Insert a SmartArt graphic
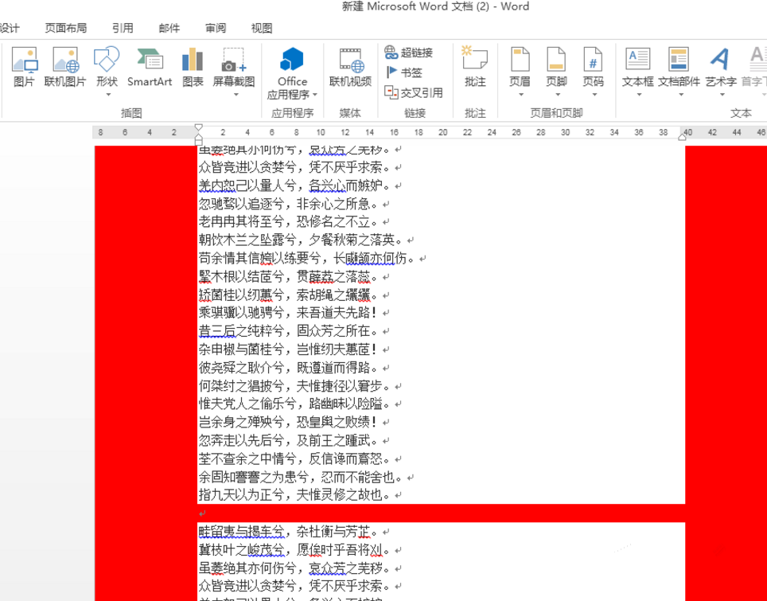767x601 pixels. (x=150, y=67)
